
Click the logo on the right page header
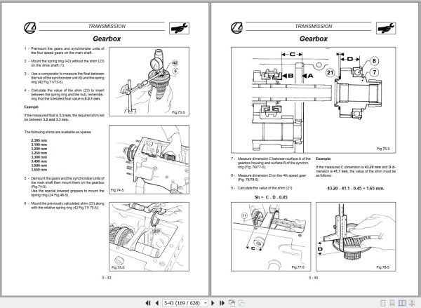[x=236, y=27]
